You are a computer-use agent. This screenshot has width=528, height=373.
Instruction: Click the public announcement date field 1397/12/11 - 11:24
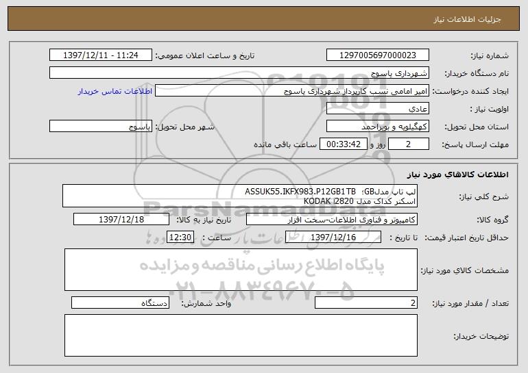click(x=101, y=55)
